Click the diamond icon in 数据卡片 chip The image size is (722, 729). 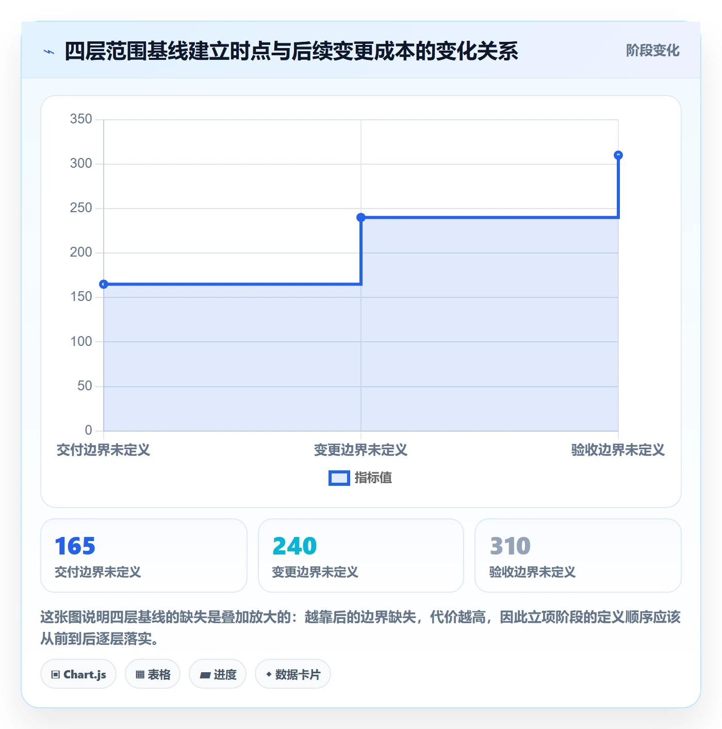pyautogui.click(x=269, y=674)
